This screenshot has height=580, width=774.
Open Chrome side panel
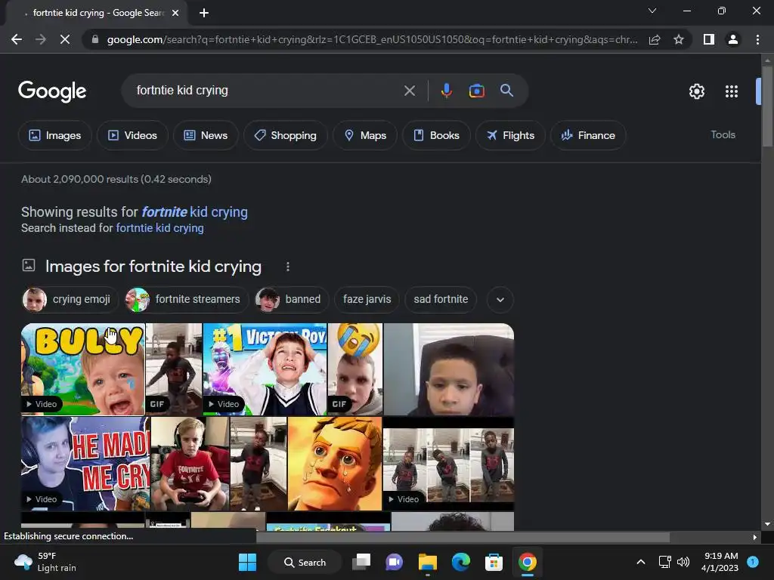pyautogui.click(x=709, y=39)
